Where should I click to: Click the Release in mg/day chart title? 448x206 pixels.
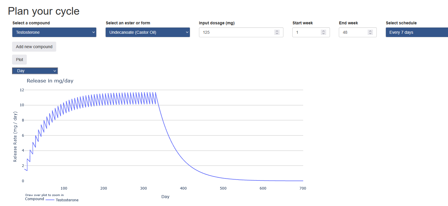tap(50, 81)
